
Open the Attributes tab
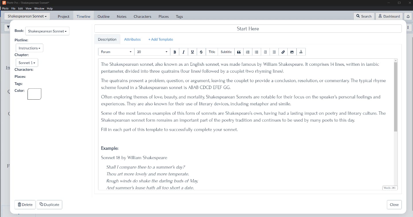(132, 39)
